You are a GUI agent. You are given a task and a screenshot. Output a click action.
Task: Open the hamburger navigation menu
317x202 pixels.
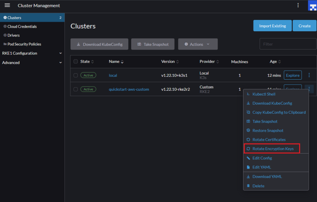[x=7, y=6]
